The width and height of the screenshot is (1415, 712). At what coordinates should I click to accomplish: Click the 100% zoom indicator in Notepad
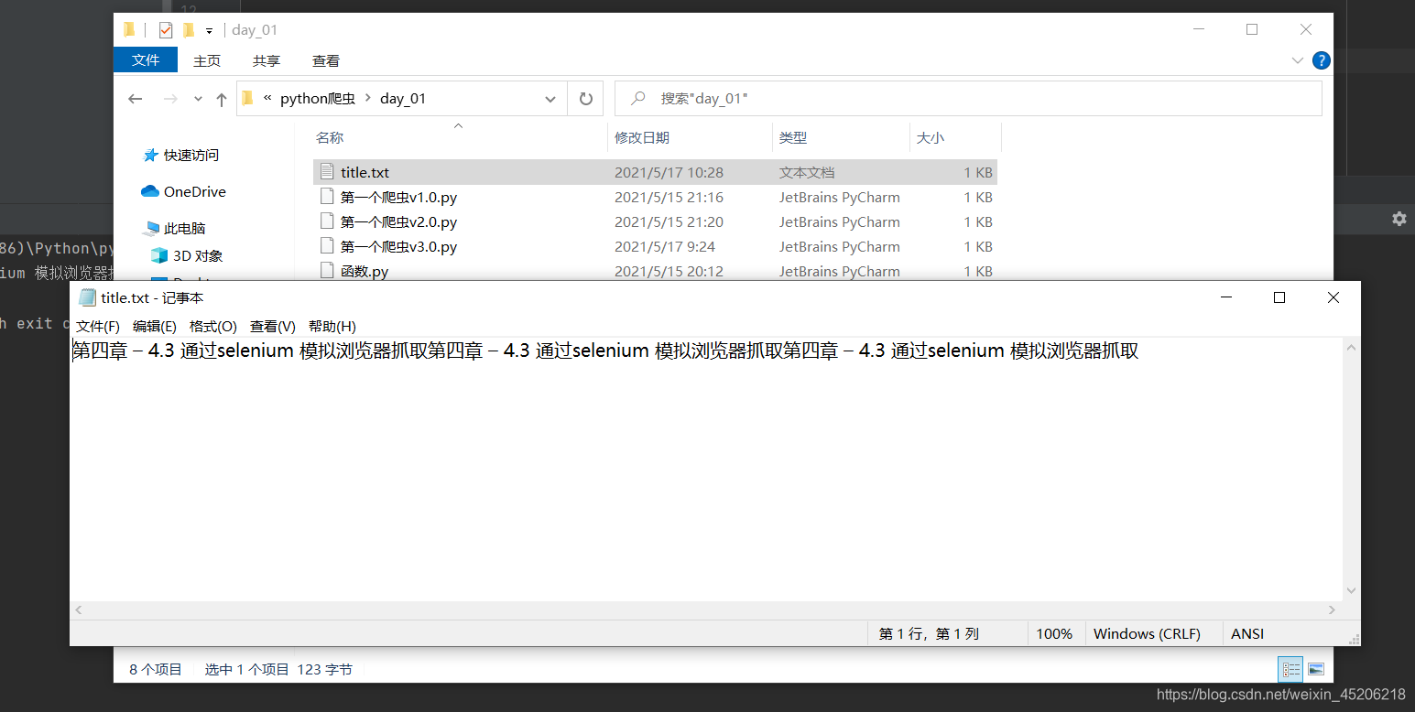(1055, 633)
